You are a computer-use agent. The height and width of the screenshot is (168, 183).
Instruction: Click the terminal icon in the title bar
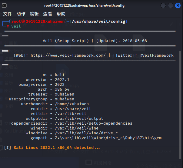coord(4,5)
